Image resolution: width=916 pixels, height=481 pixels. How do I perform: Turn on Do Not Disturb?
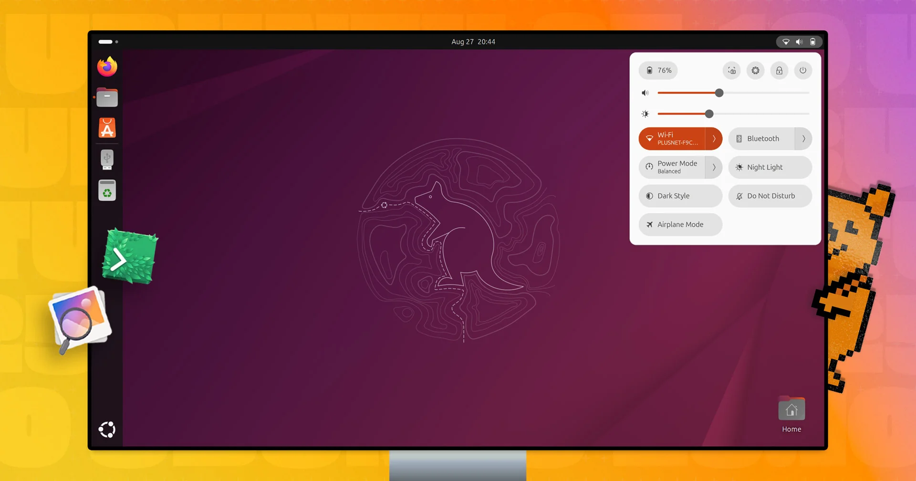770,196
